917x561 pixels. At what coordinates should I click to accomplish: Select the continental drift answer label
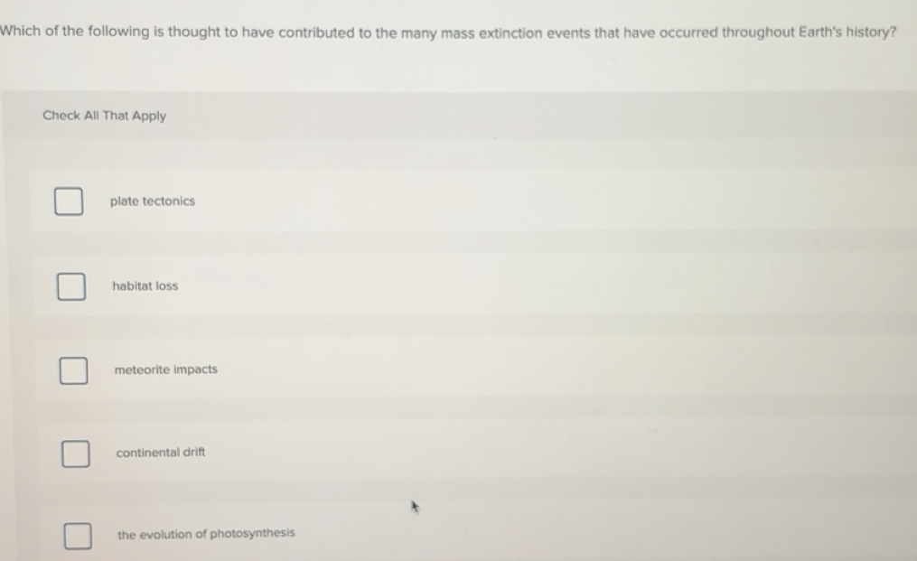tap(160, 452)
